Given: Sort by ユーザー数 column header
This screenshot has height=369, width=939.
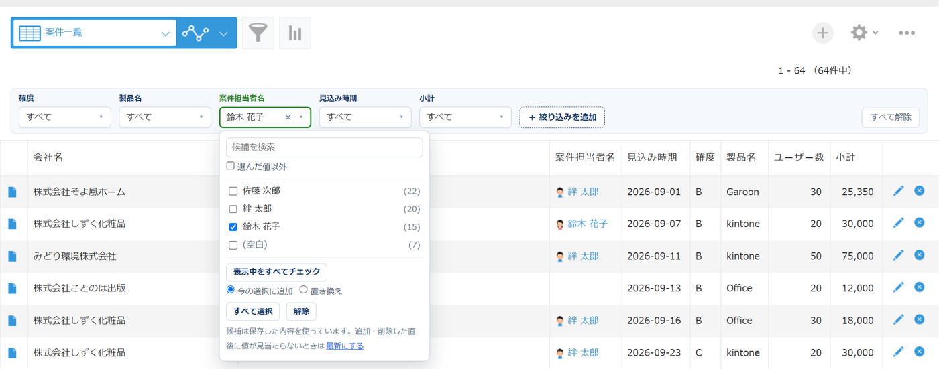Looking at the screenshot, I should 799,157.
